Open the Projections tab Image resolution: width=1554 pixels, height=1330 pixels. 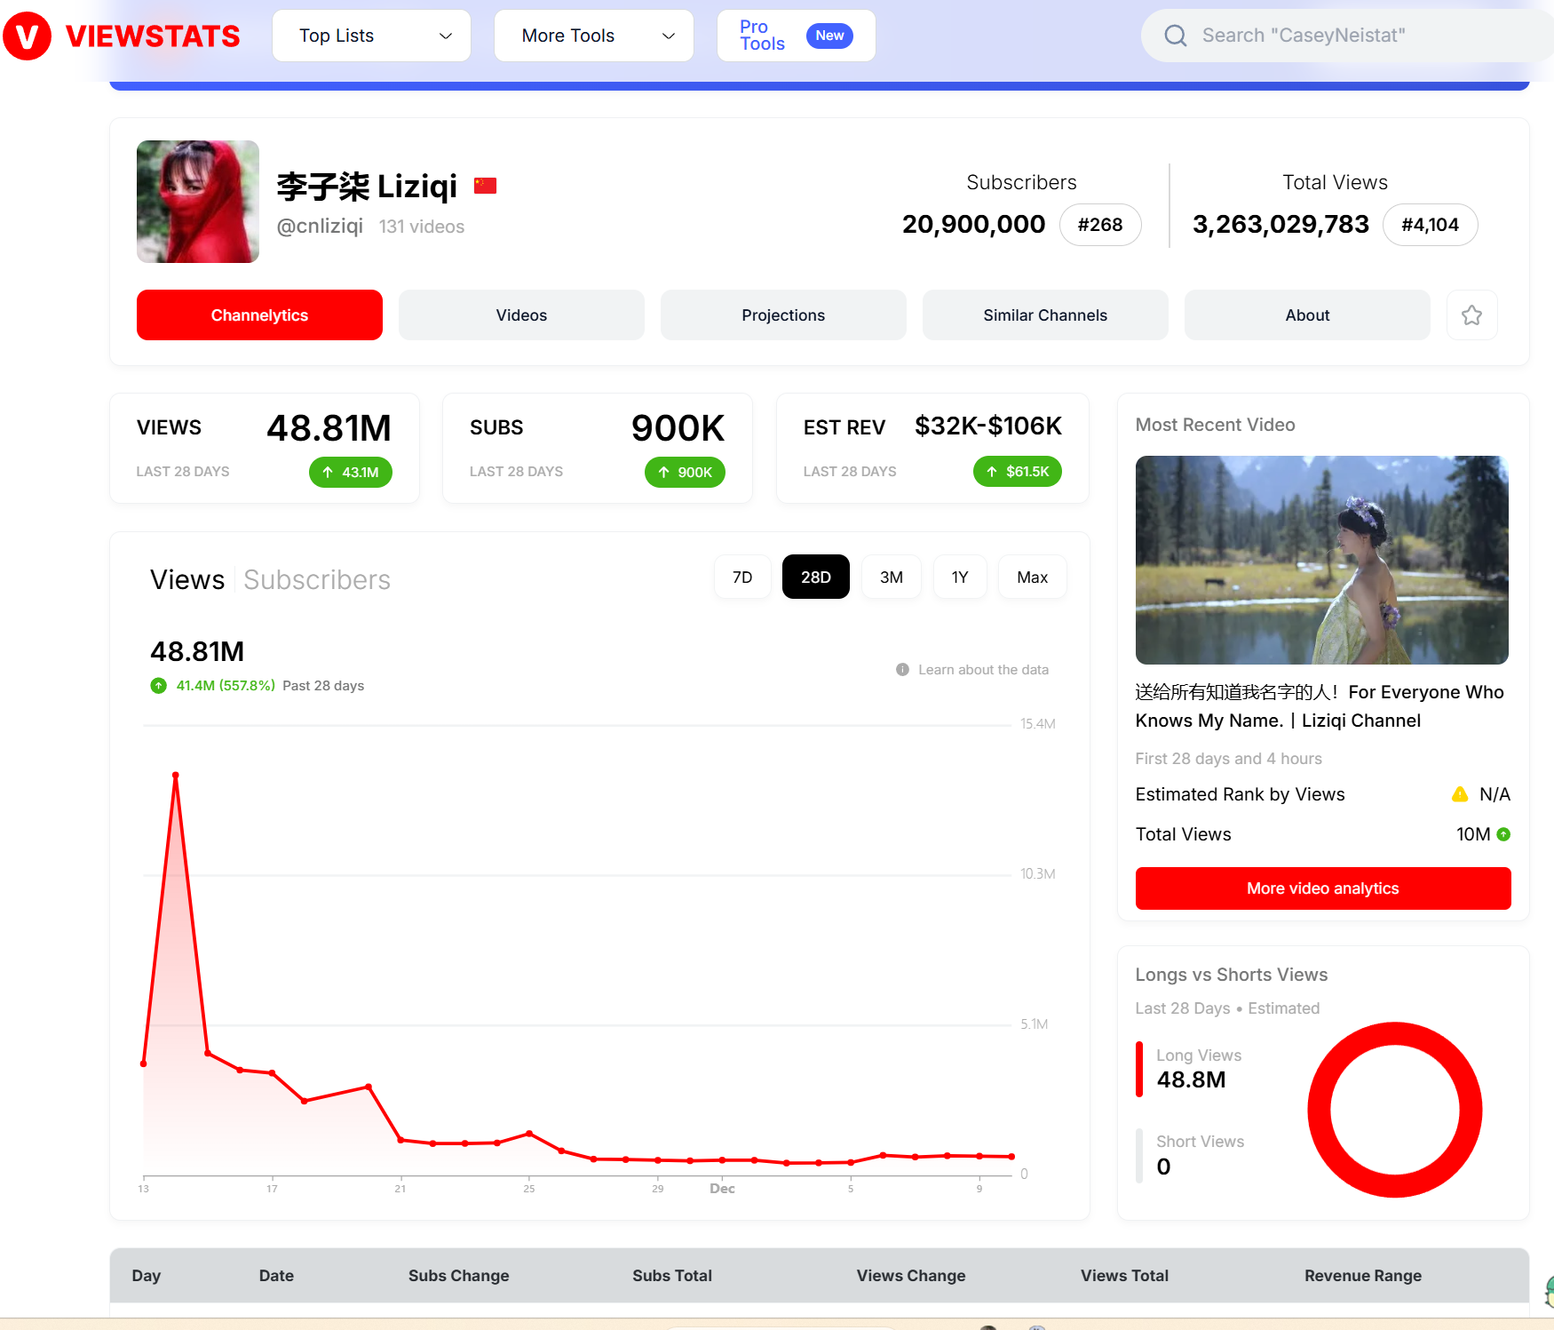(783, 315)
